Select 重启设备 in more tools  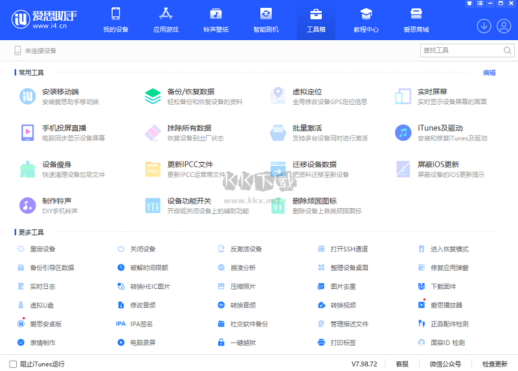click(43, 249)
